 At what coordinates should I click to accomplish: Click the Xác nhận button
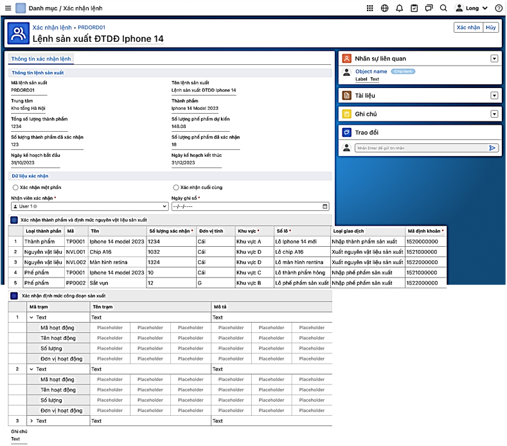pos(468,28)
